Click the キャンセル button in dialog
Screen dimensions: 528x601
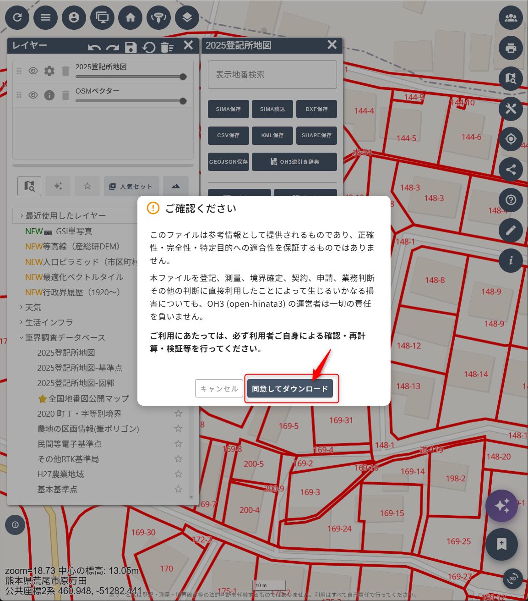[x=219, y=389]
